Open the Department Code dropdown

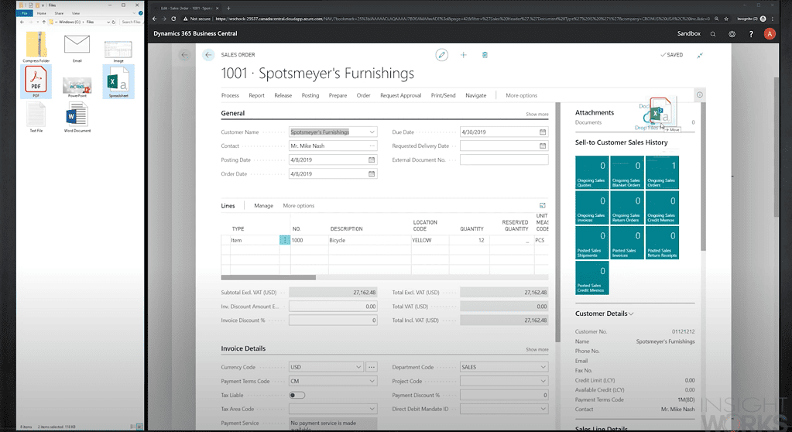[543, 367]
